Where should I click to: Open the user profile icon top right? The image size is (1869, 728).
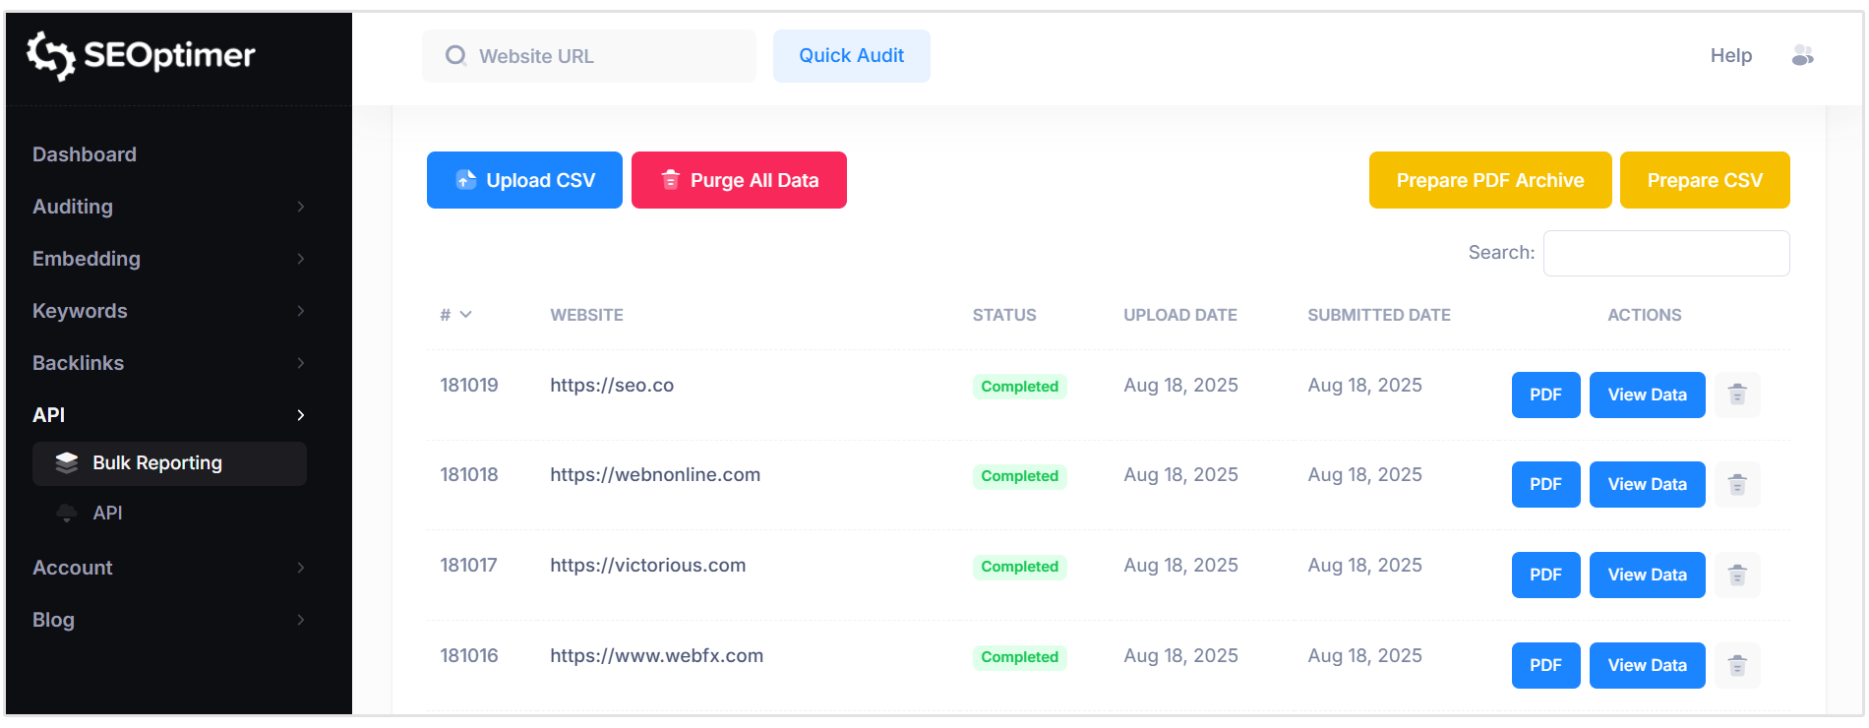click(x=1803, y=56)
